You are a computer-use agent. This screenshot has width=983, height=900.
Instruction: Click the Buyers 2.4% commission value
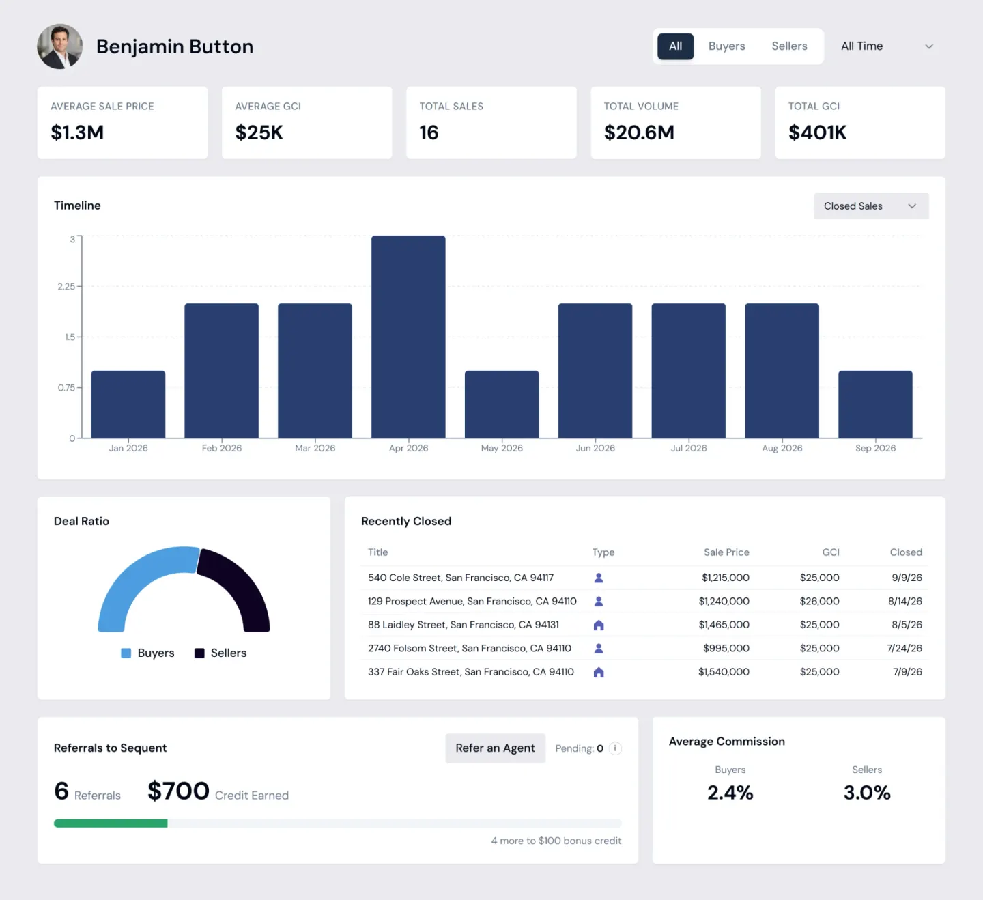click(x=730, y=793)
